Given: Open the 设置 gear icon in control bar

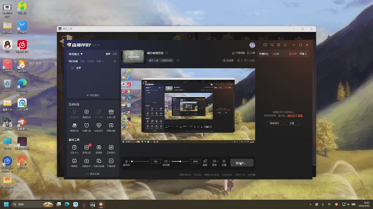Looking at the screenshot, I should (x=224, y=163).
